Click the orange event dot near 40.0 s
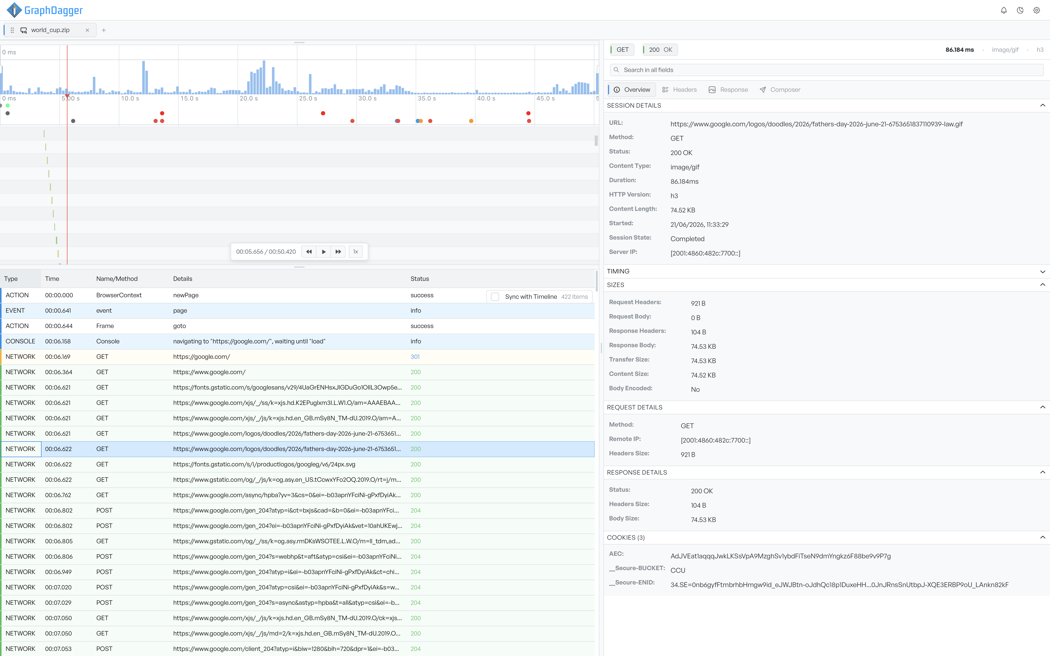 (471, 121)
